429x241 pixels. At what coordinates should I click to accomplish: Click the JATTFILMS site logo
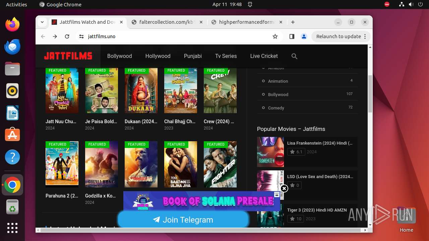[x=68, y=56]
